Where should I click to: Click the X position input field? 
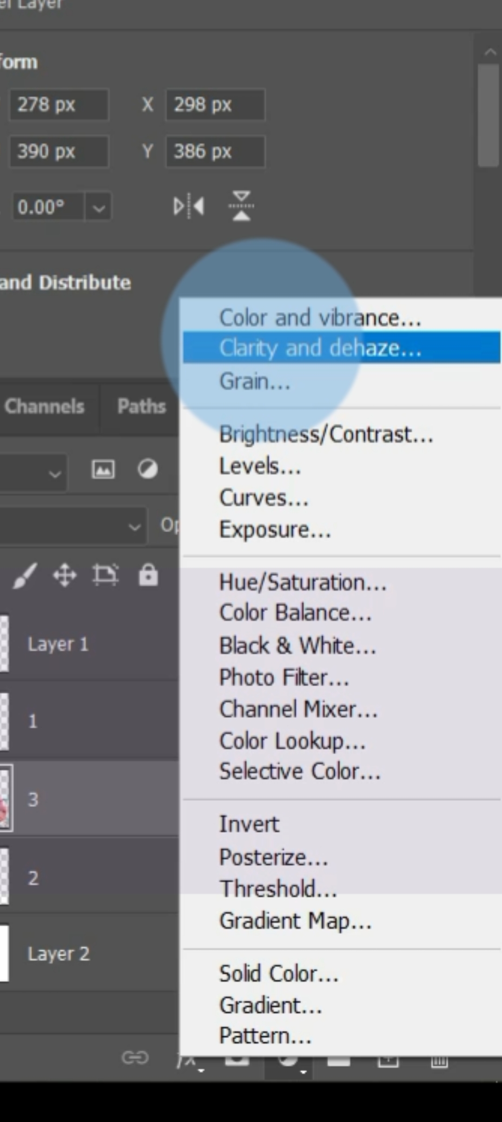click(x=215, y=105)
